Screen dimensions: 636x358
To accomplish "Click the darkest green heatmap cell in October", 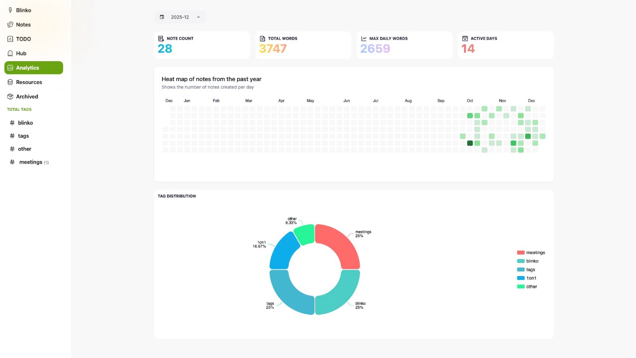I will 470,143.
